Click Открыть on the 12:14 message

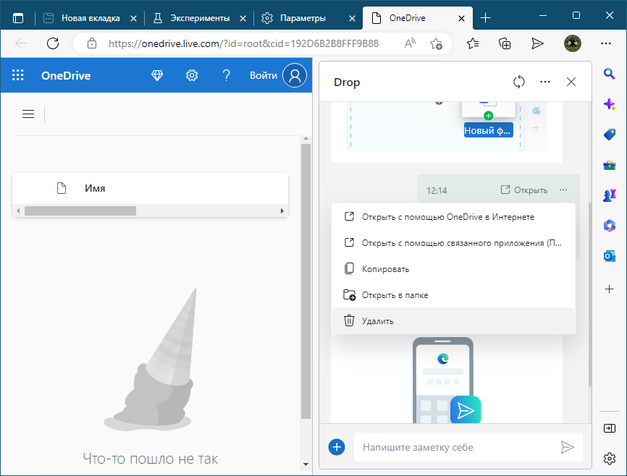[524, 190]
